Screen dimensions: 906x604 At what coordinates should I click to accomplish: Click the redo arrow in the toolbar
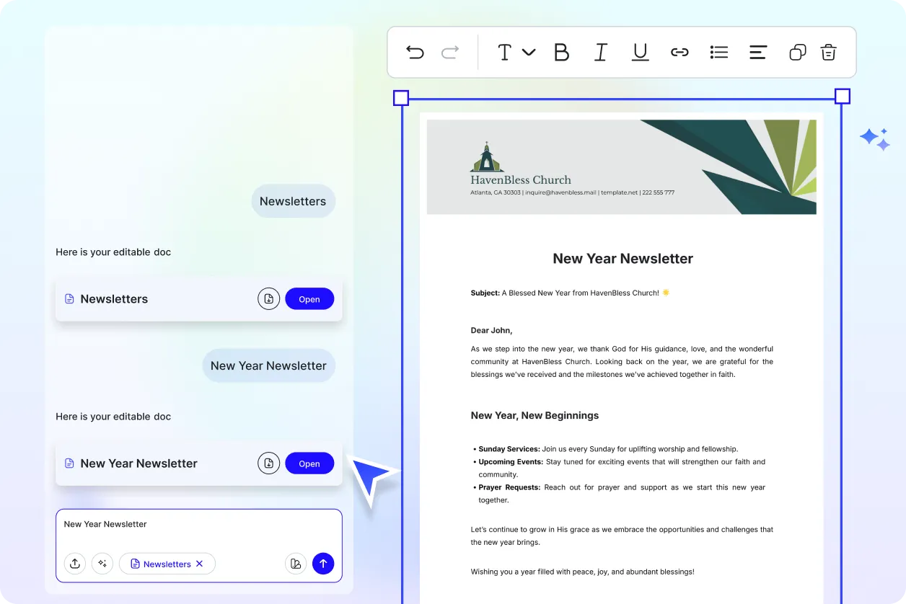450,52
